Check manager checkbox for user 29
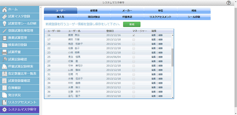This screenshot has height=115, width=237. click(134, 70)
